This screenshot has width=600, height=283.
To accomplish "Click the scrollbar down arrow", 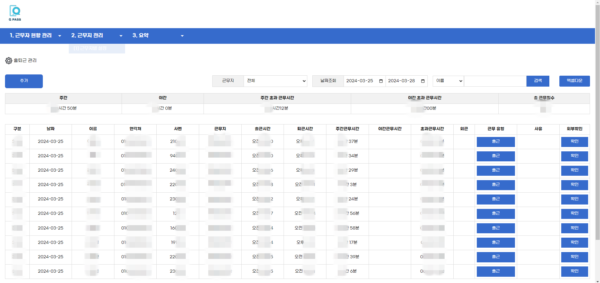I will point(597,280).
